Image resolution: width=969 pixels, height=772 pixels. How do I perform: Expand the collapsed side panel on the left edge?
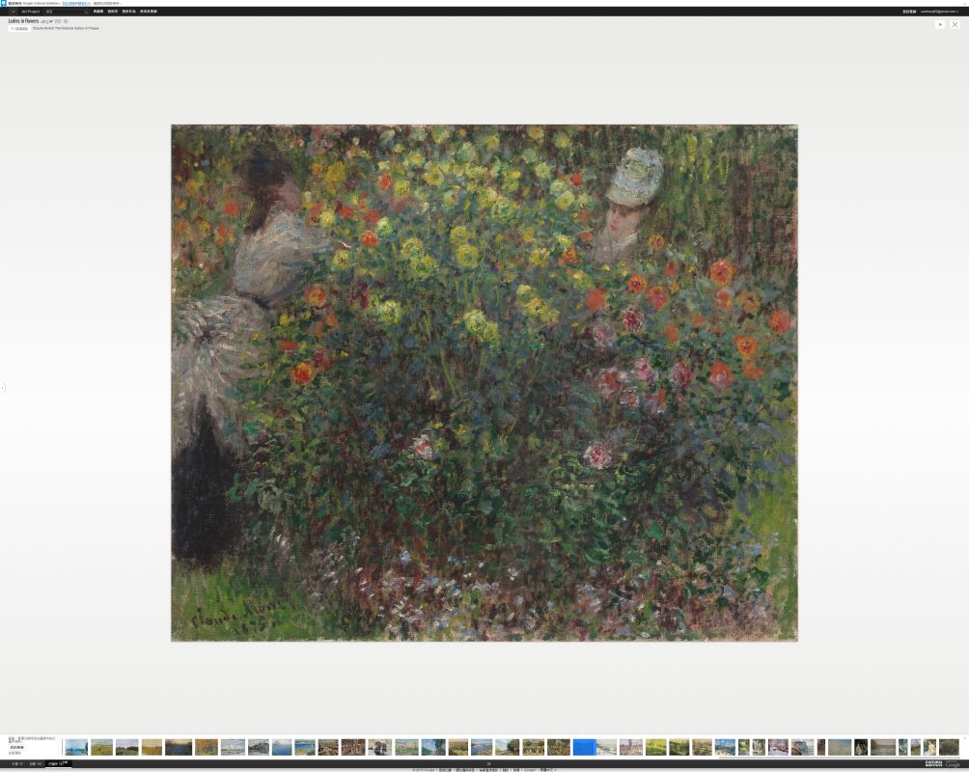tap(3, 388)
